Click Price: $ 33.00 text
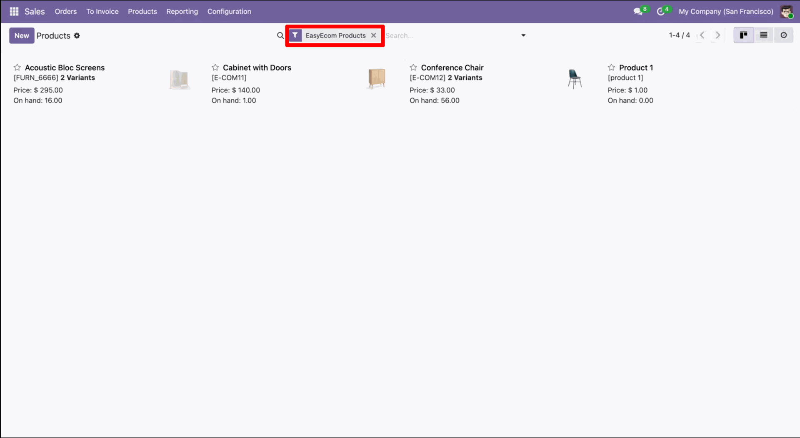Screen dimensions: 800x438 (432, 90)
